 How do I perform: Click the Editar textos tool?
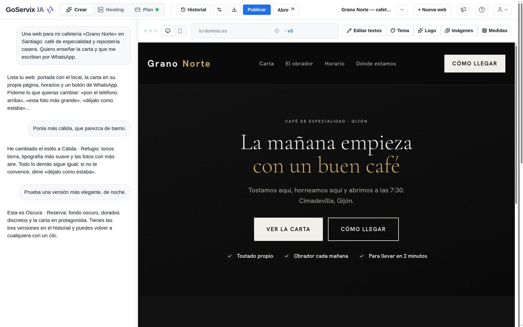pos(364,31)
